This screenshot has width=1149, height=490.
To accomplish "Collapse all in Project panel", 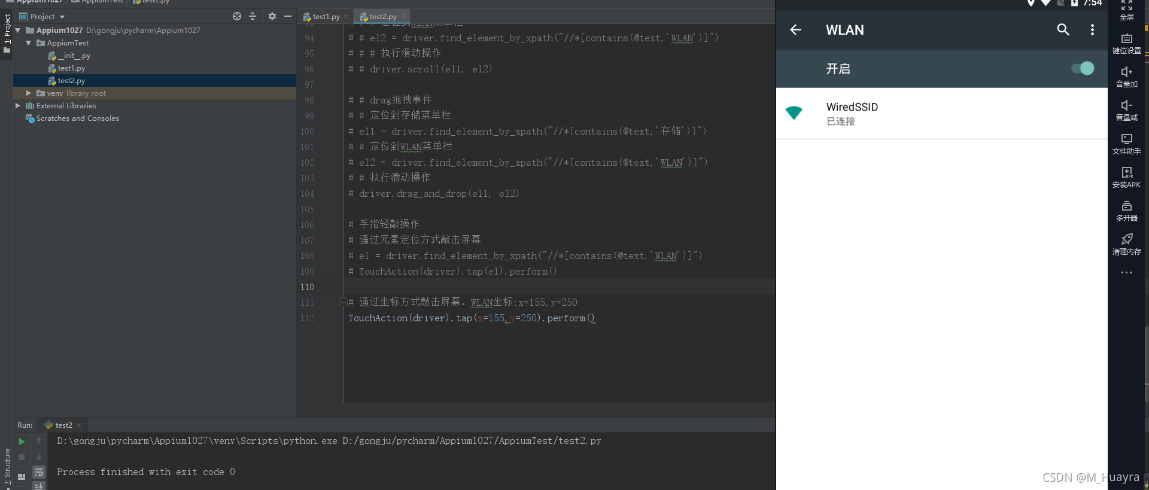I will [253, 17].
